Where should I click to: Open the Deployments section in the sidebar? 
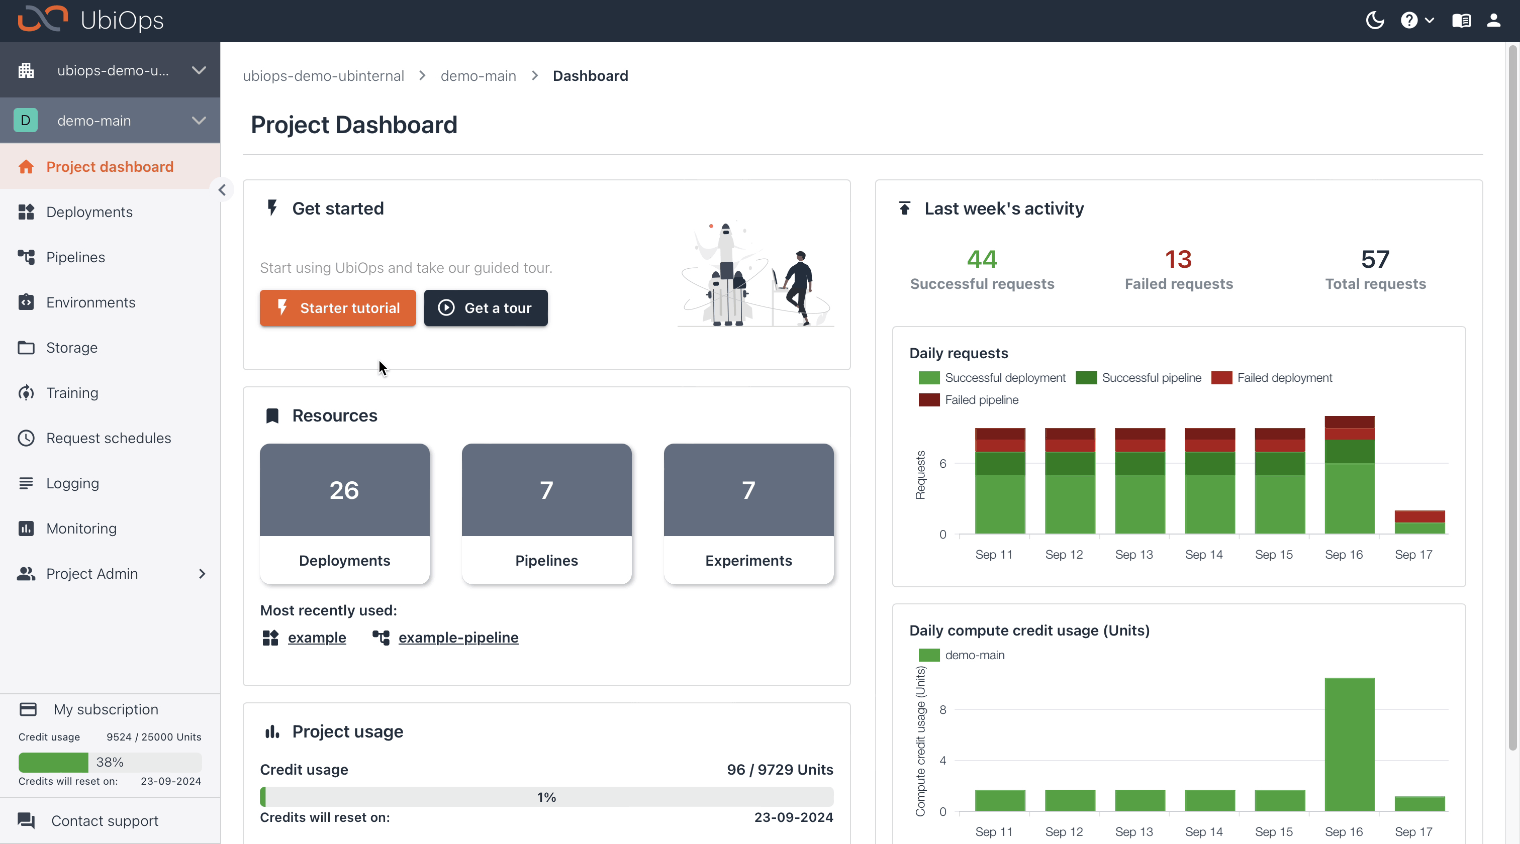pyautogui.click(x=88, y=212)
